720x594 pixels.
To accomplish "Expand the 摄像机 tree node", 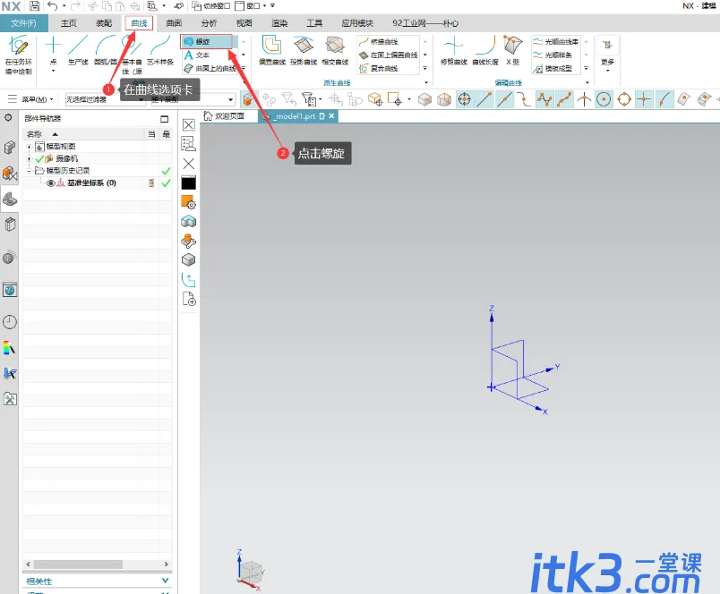I will [29, 158].
